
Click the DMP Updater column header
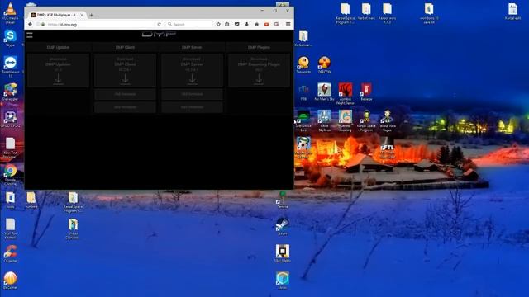coord(58,48)
